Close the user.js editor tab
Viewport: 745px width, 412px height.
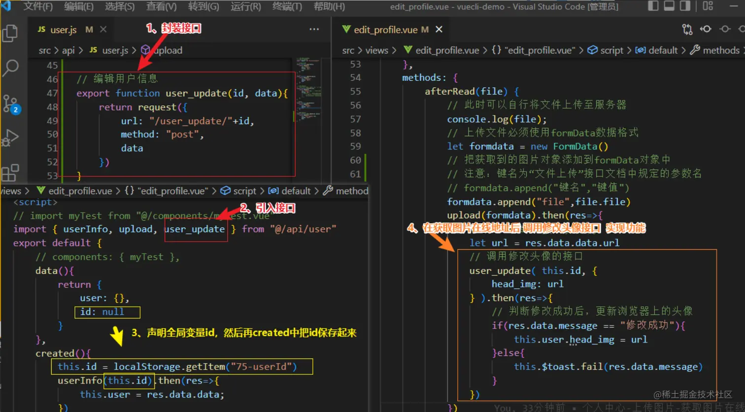coord(103,30)
